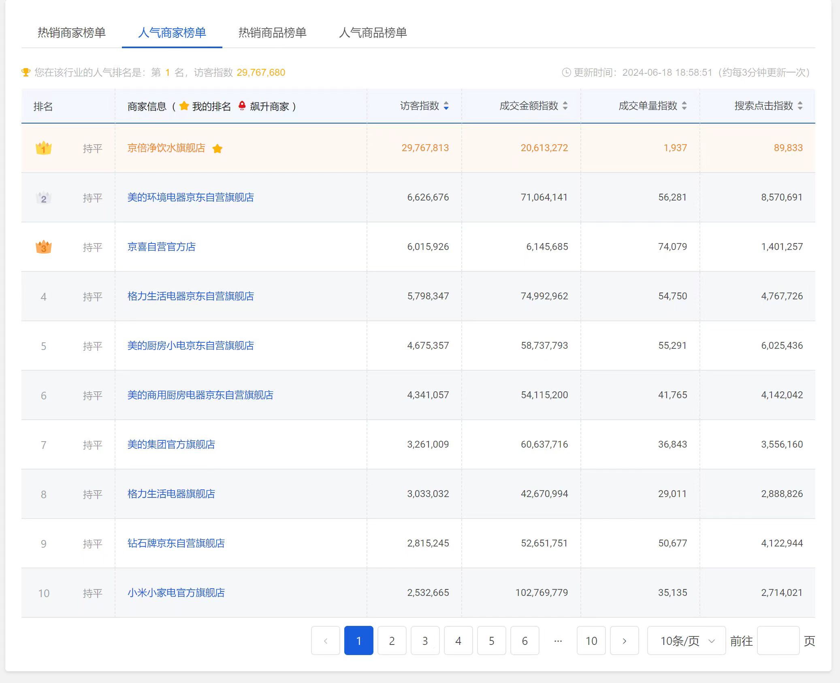
Task: Focus the 前往 page number input
Action: 778,640
